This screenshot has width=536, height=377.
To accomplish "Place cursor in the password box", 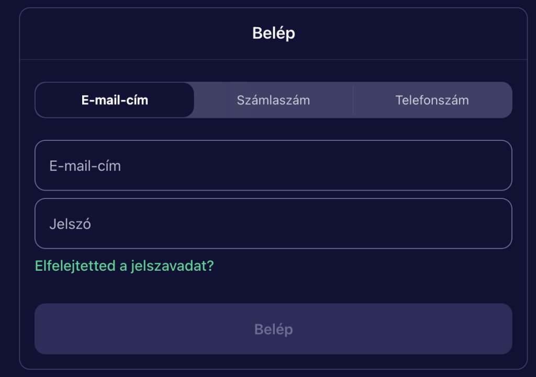I will [273, 224].
